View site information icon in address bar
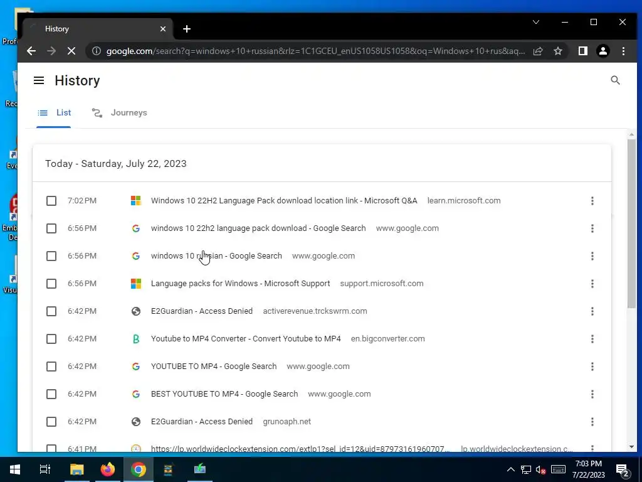 (96, 51)
